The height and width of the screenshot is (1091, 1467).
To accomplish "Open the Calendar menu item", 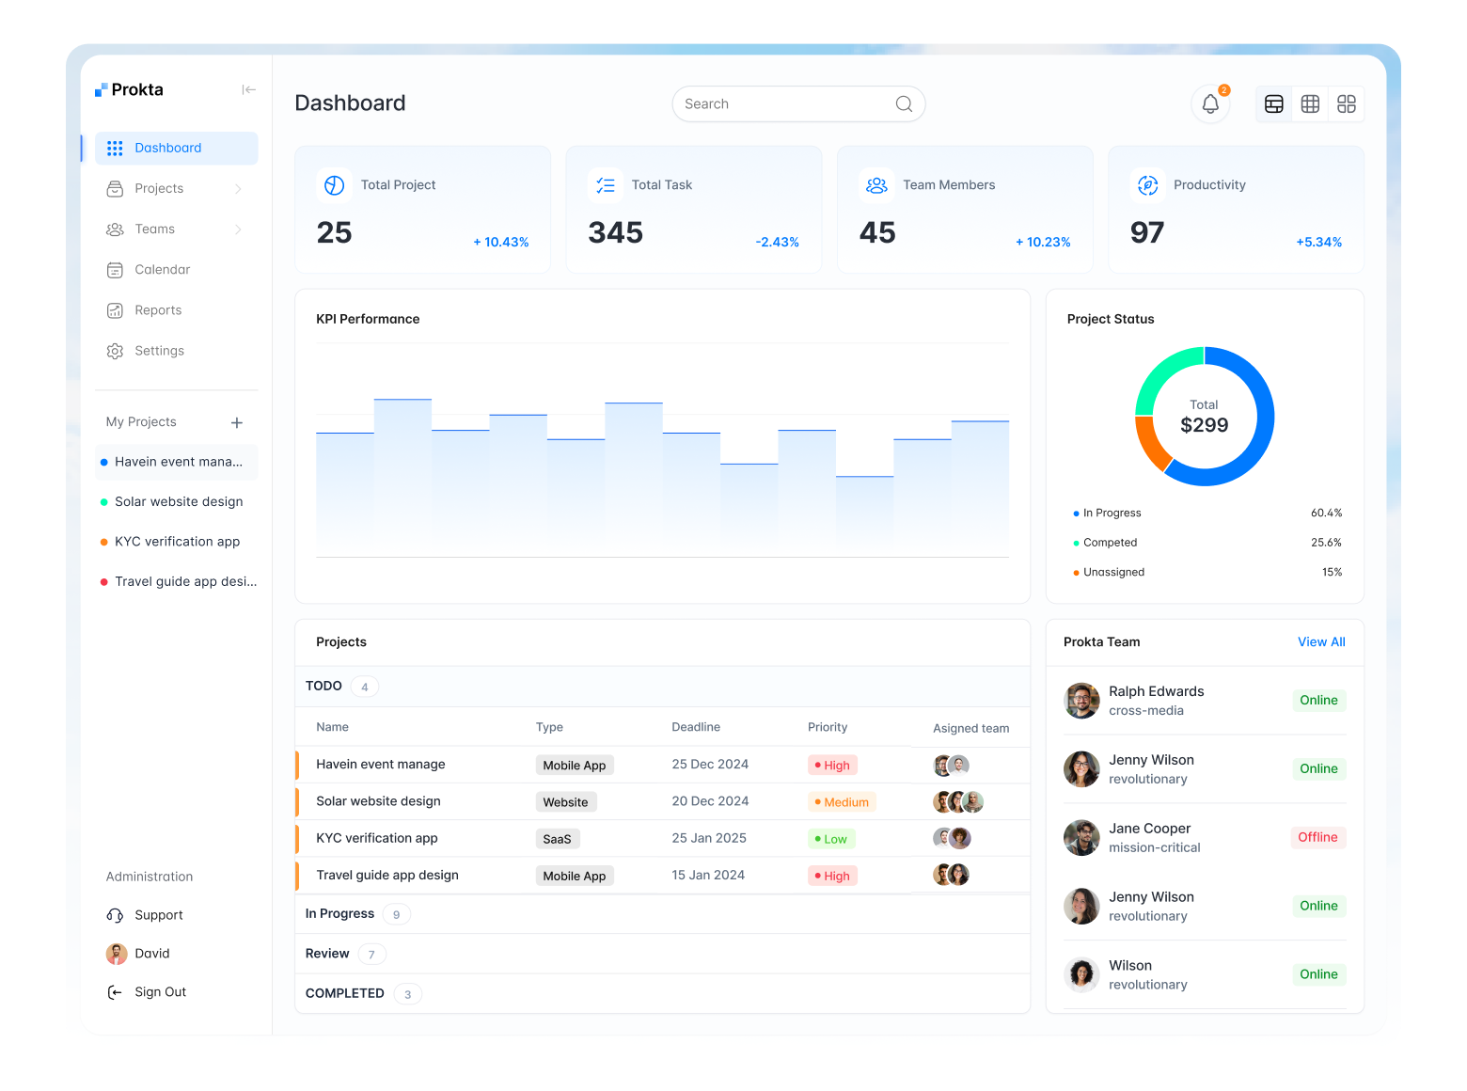I will pos(162,270).
